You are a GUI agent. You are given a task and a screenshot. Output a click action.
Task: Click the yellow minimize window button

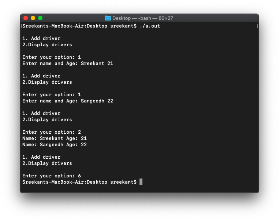coord(33,18)
